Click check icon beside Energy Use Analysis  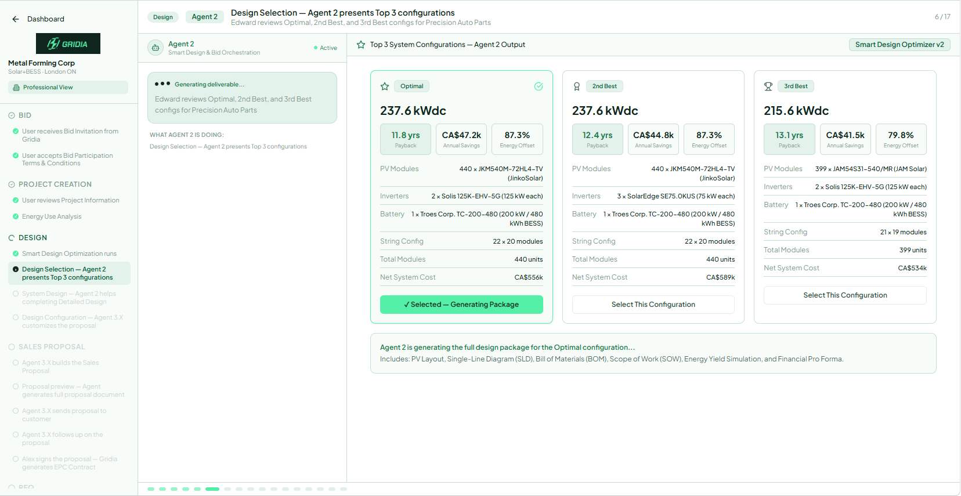tap(16, 216)
